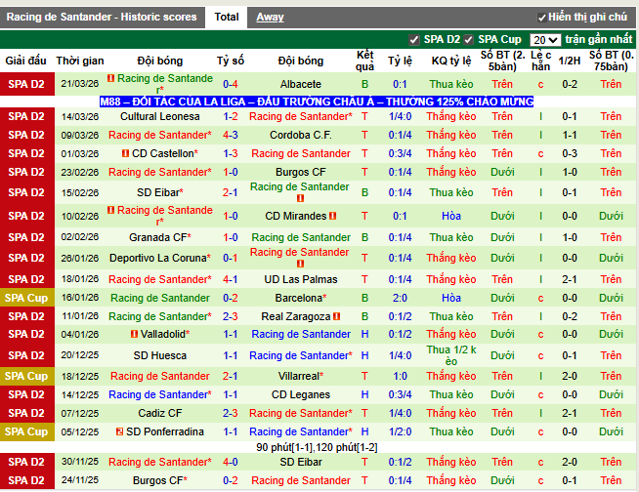Click the SPA D2 label in the 21/03/26 row

click(x=26, y=84)
